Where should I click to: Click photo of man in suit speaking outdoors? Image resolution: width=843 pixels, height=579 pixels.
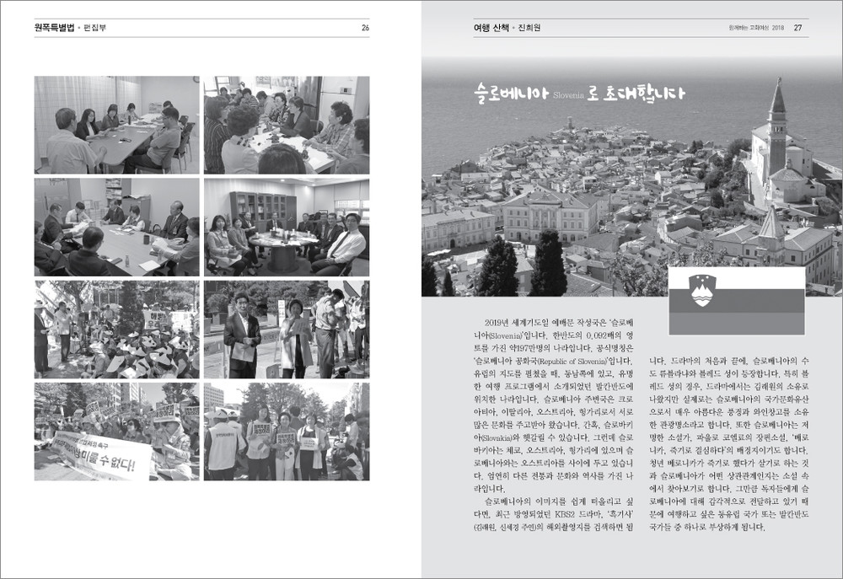tap(286, 329)
